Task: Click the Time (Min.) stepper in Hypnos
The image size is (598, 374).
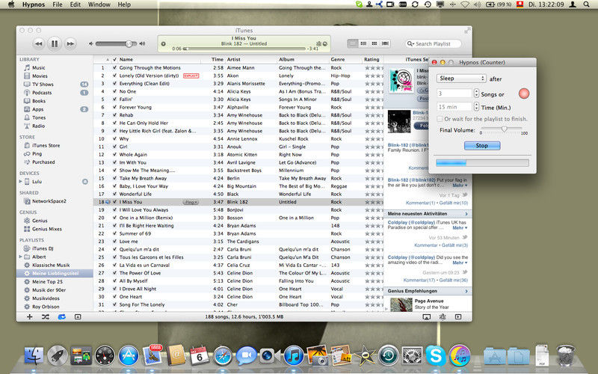Action: [476, 107]
